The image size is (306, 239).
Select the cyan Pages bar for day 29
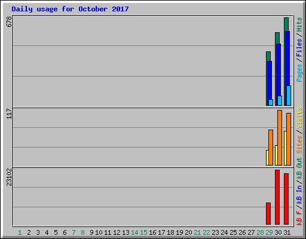coord(271,103)
